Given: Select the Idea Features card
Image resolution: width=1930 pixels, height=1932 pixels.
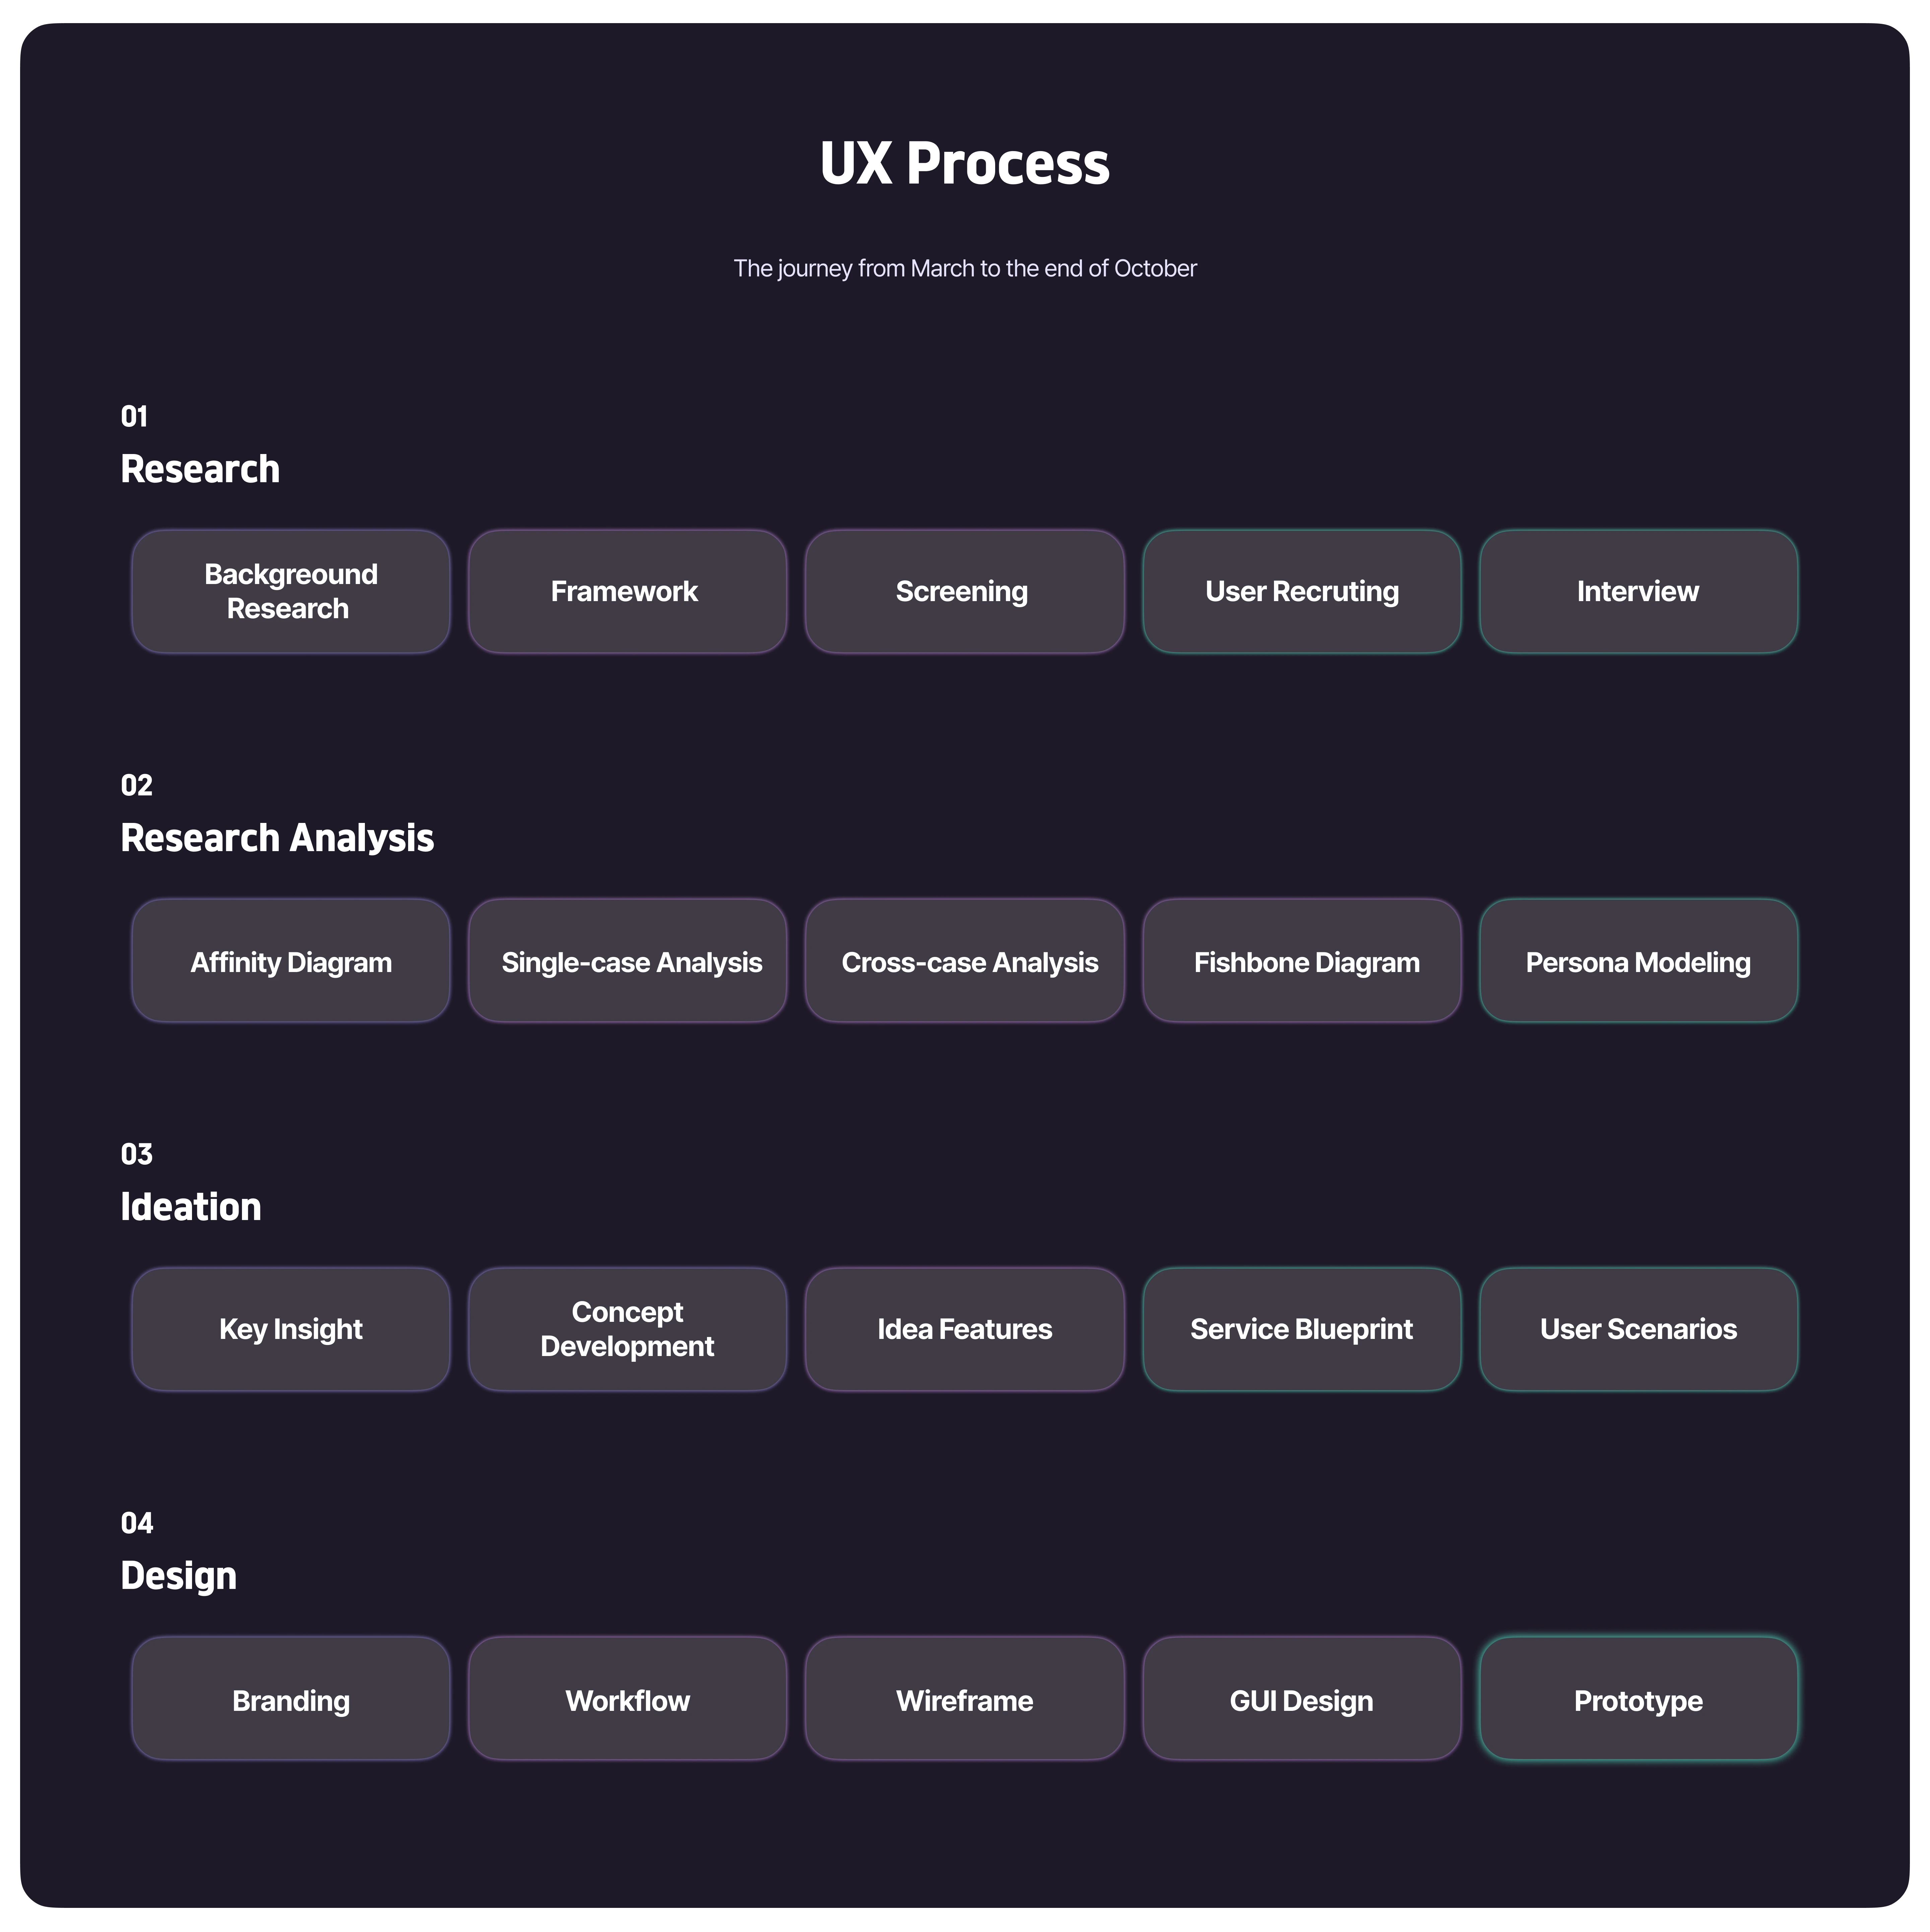Looking at the screenshot, I should coord(964,1329).
